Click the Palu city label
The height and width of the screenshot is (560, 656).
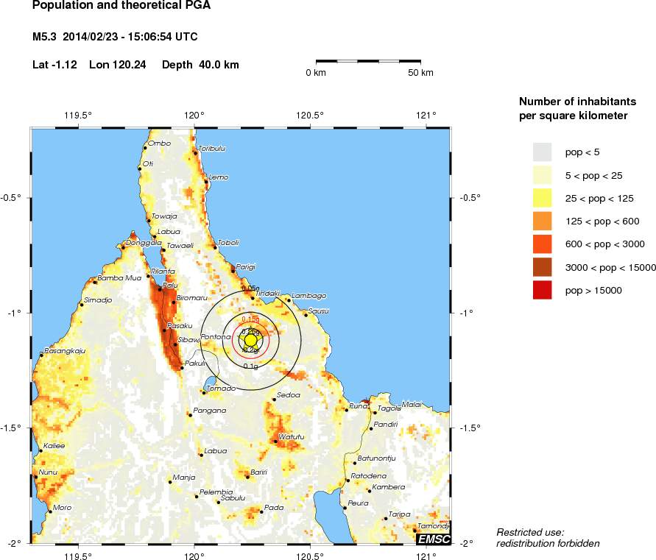click(x=170, y=285)
